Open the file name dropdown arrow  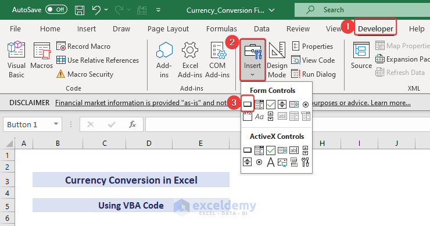[x=271, y=10]
